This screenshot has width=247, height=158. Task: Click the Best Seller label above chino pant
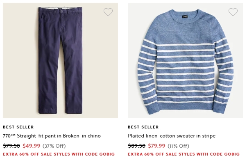(x=18, y=127)
